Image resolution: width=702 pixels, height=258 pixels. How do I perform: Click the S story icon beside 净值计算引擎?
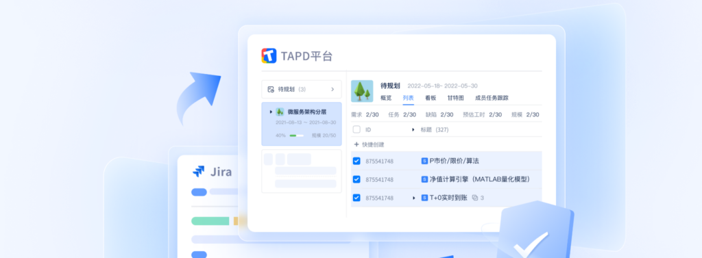(x=424, y=179)
